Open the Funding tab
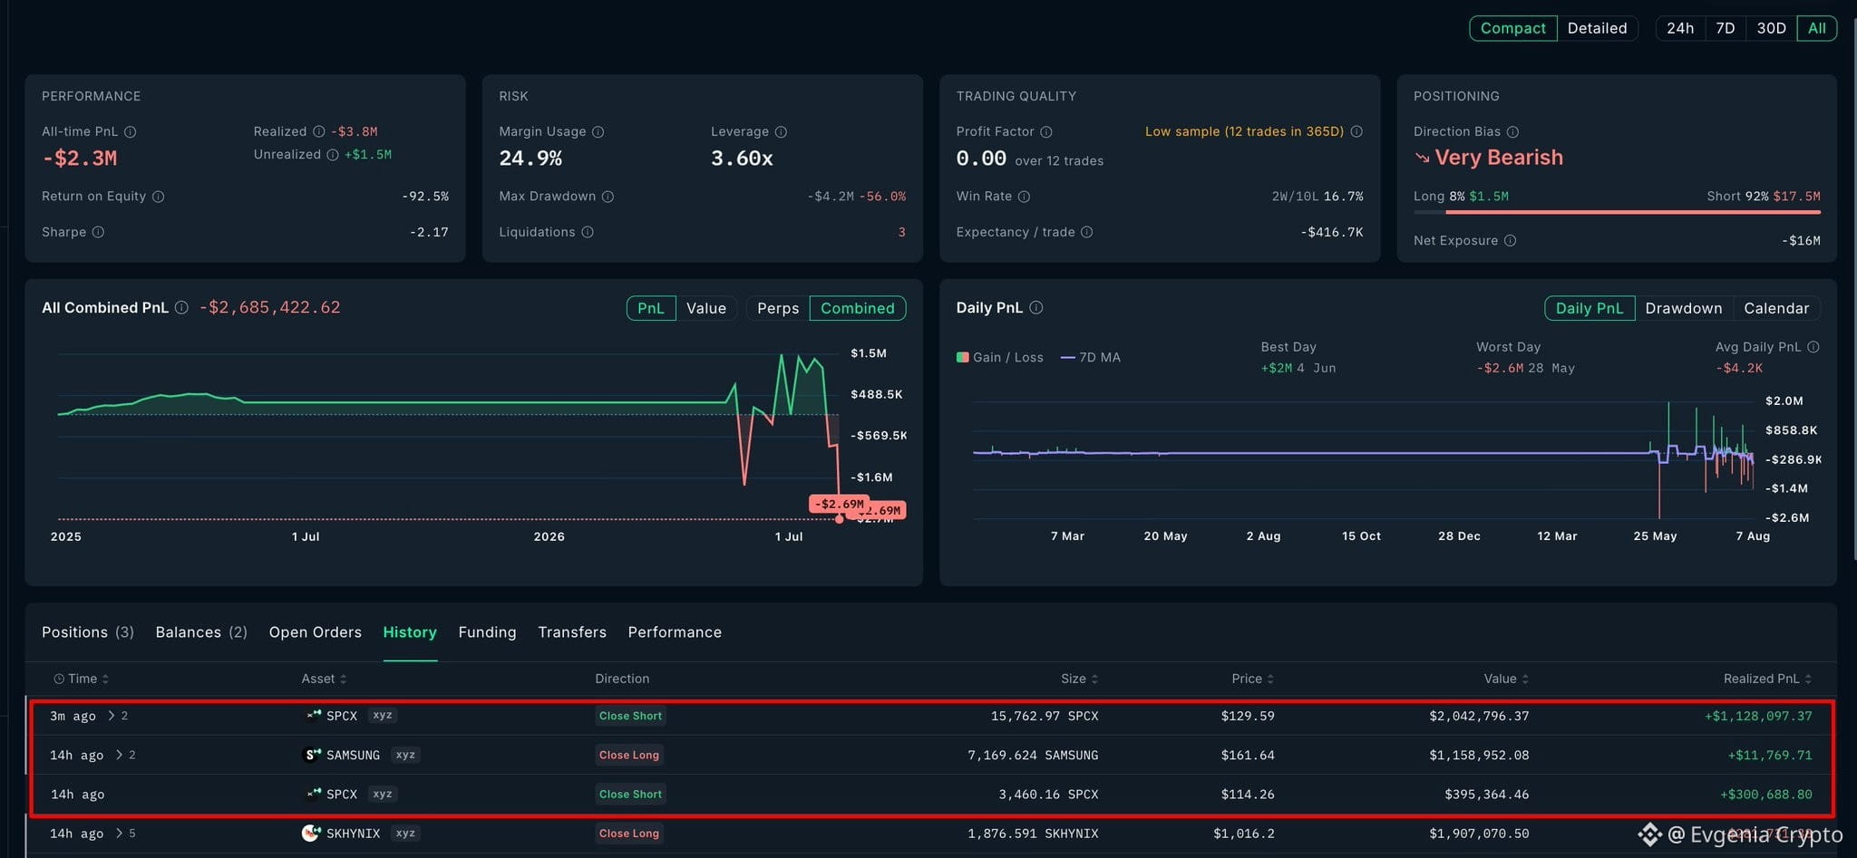This screenshot has width=1857, height=858. tap(487, 632)
